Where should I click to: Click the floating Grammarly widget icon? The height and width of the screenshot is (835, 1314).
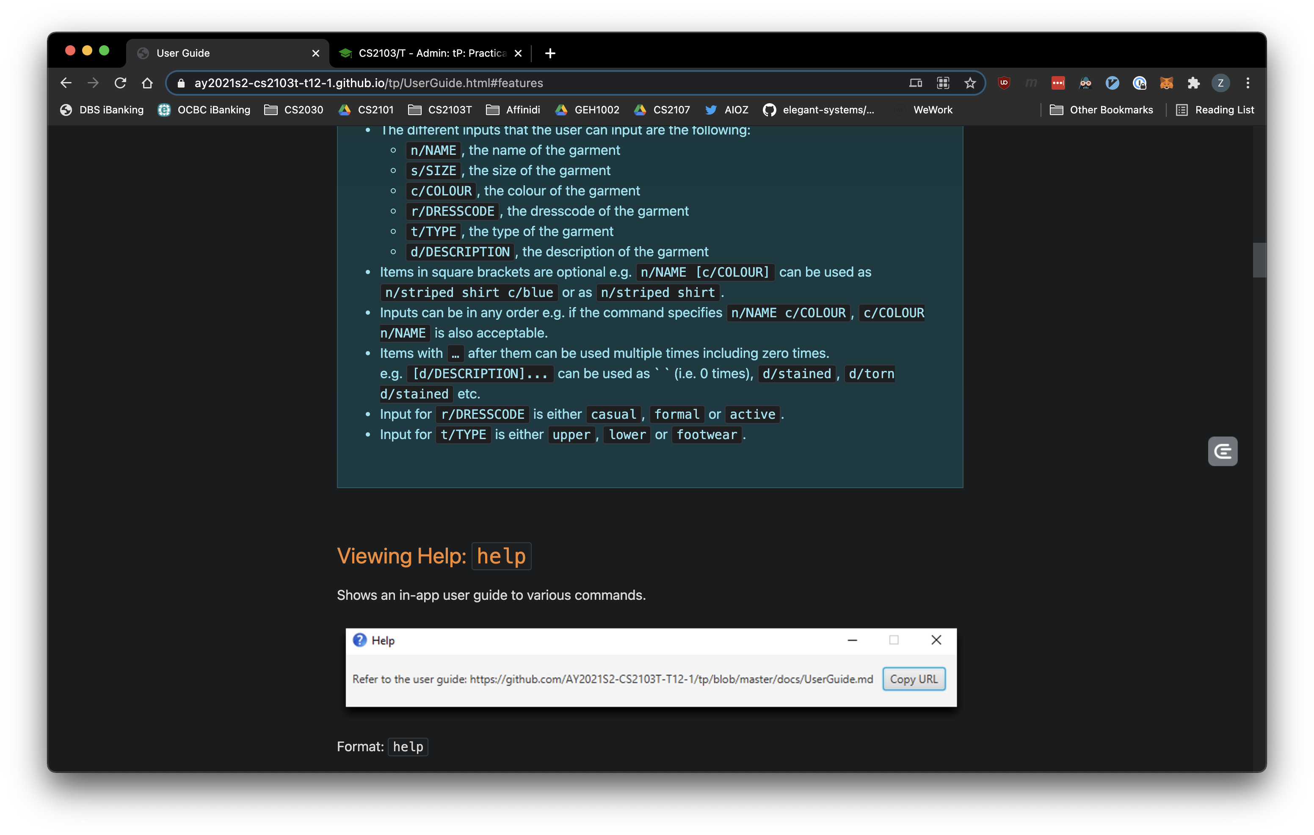point(1222,451)
